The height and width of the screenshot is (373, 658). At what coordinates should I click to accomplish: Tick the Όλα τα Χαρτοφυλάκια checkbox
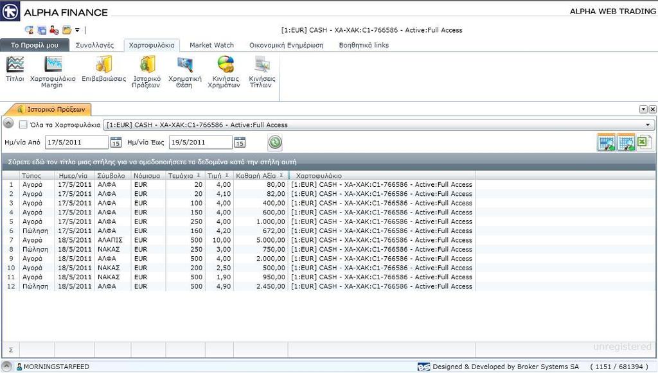[24, 125]
